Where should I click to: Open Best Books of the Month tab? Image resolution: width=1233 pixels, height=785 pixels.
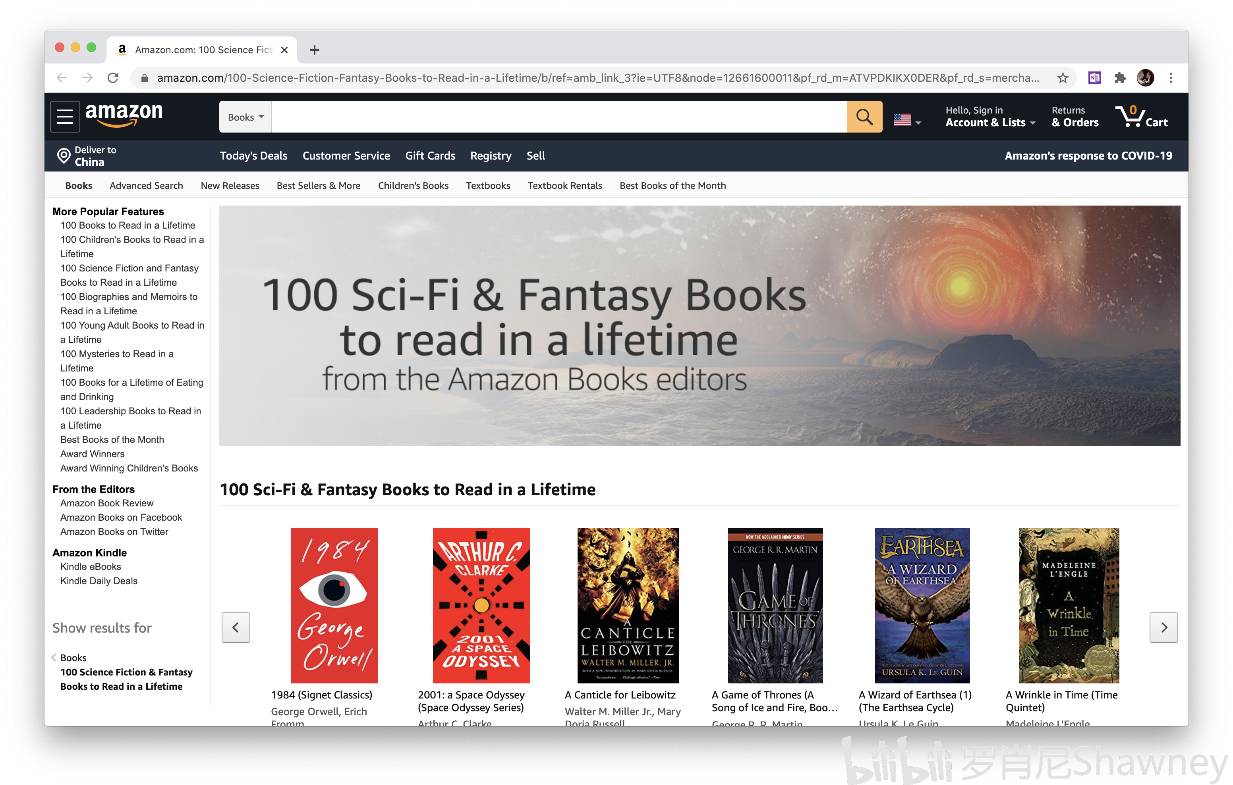[673, 185]
